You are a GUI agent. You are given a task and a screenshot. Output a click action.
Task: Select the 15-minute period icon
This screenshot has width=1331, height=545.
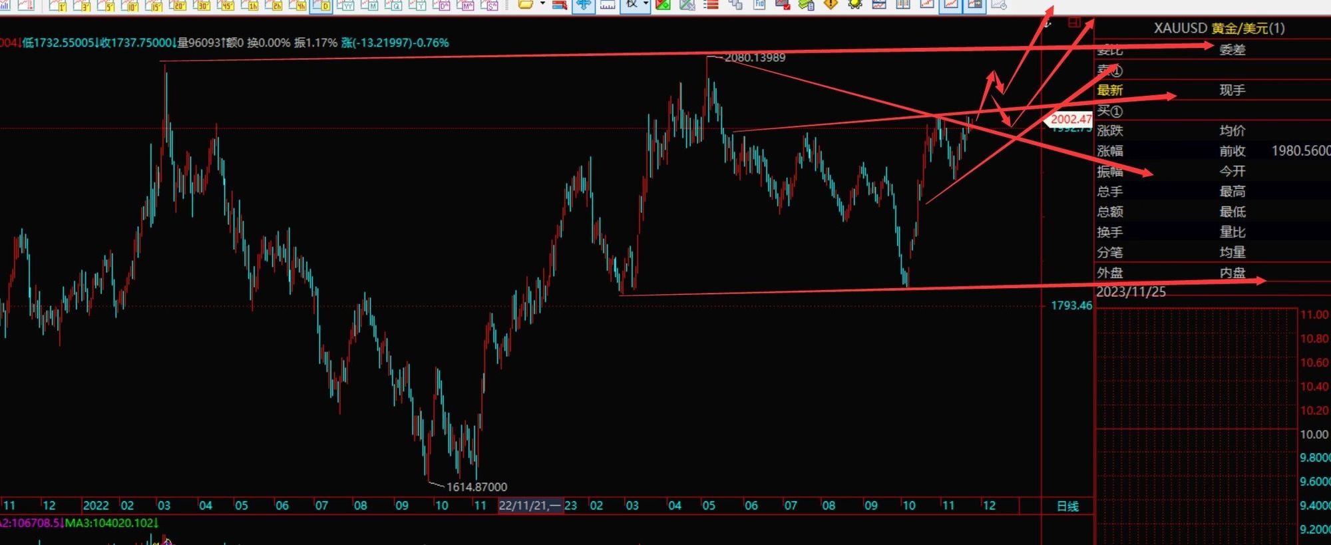point(154,5)
